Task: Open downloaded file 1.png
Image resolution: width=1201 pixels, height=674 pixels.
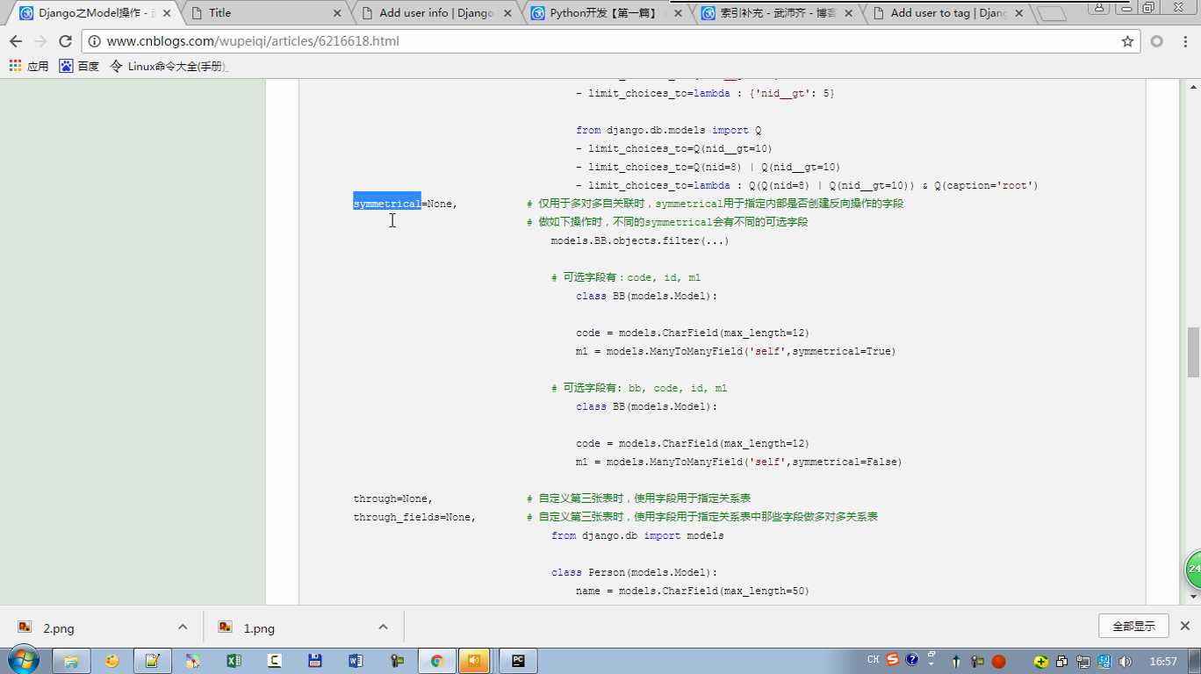Action: 259,627
